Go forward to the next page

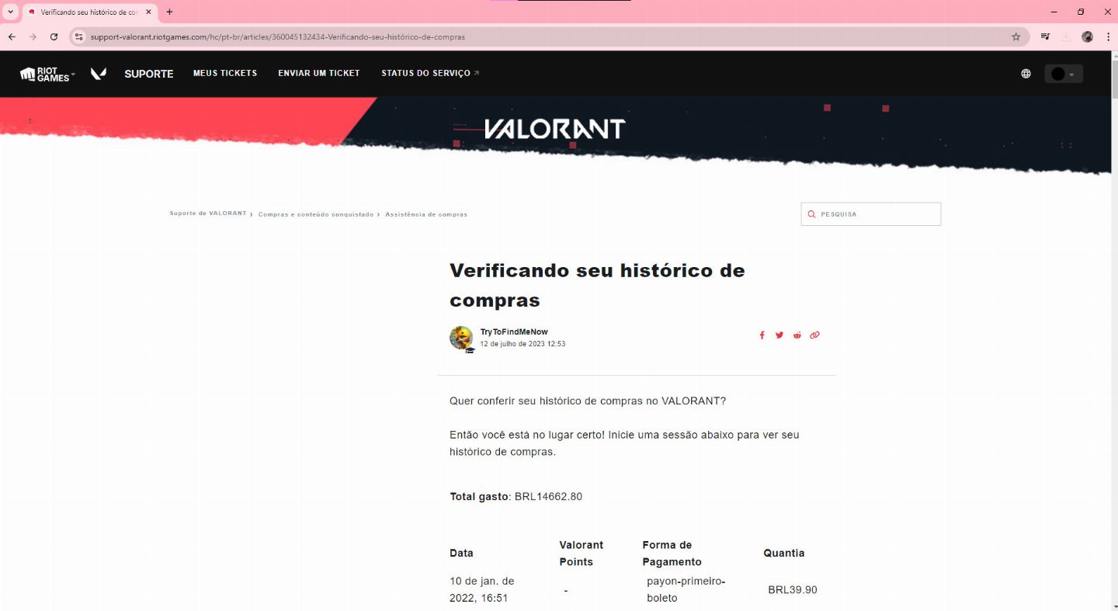pyautogui.click(x=33, y=36)
